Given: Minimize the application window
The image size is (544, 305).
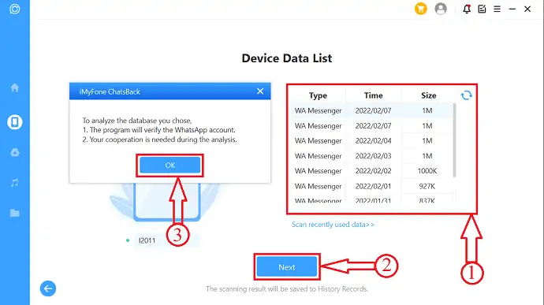Looking at the screenshot, I should pyautogui.click(x=512, y=9).
